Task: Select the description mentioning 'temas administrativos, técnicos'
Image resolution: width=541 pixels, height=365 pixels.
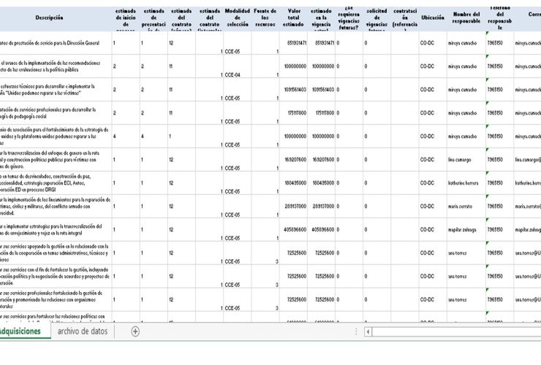Action: [56, 253]
